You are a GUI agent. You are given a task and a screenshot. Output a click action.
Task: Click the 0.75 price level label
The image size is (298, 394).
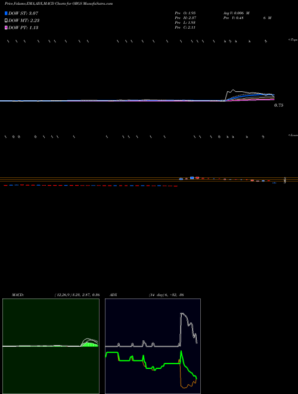278,106
